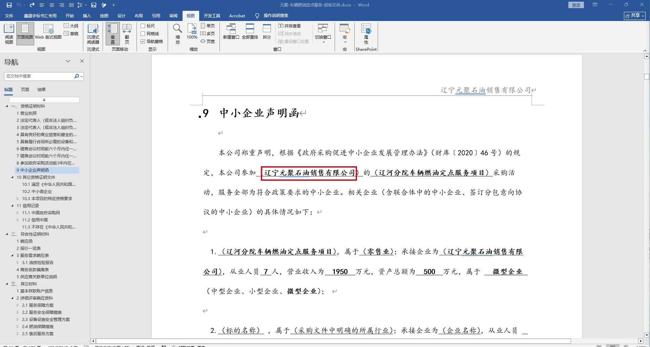This screenshot has height=347, width=650.
Task: Switch to 草稿 draft view
Action: (x=71, y=34)
